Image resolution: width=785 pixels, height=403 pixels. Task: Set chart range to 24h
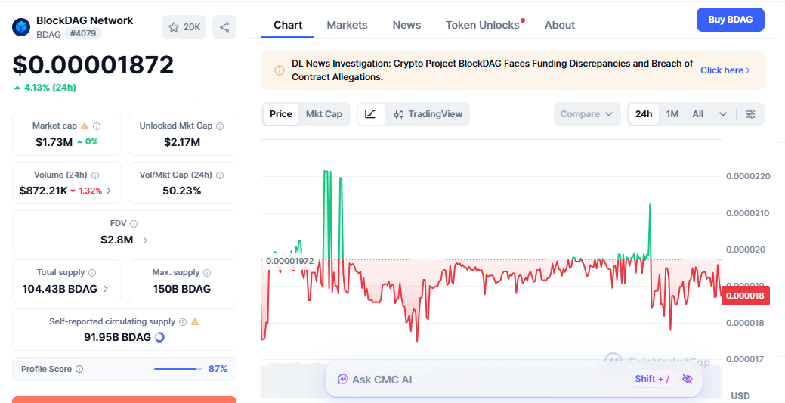pos(644,114)
